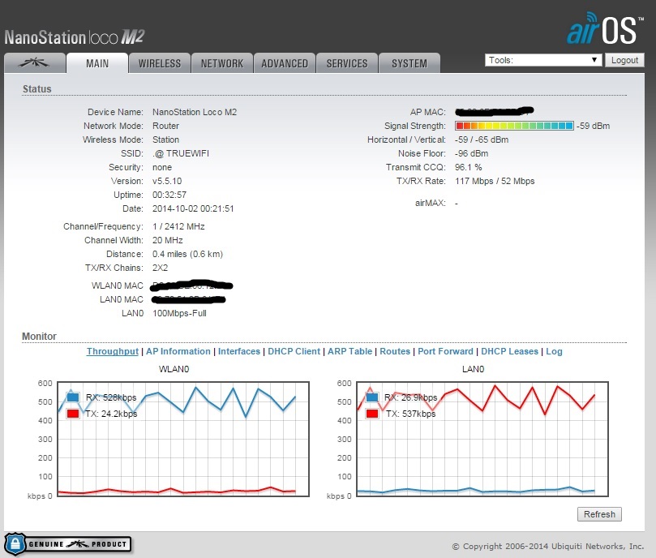Click the Security value none
This screenshot has width=656, height=558.
tap(162, 167)
